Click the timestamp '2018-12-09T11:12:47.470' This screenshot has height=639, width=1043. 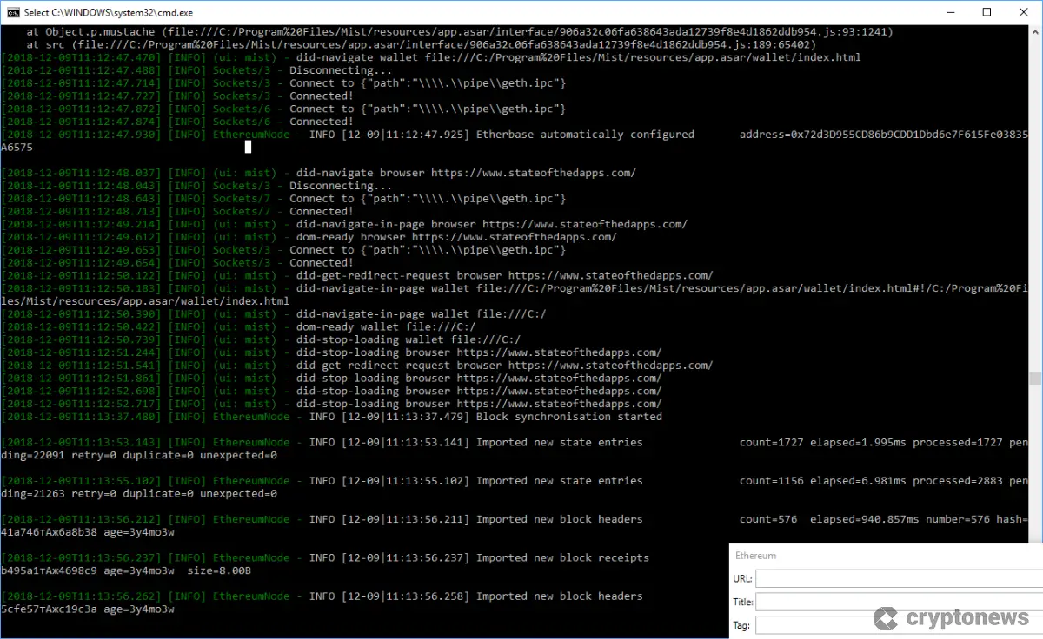click(81, 57)
